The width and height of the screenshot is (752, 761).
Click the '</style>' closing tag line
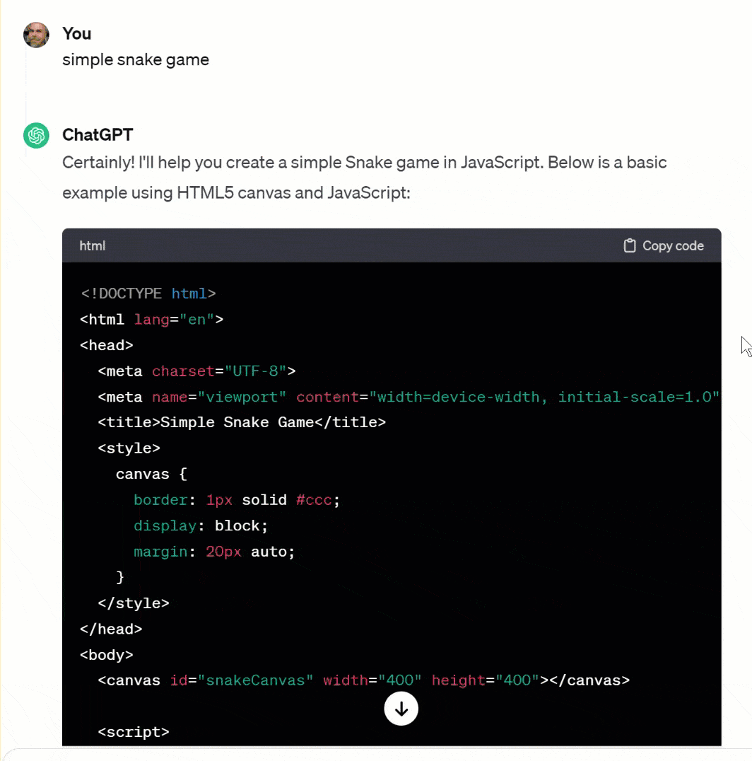pos(134,603)
